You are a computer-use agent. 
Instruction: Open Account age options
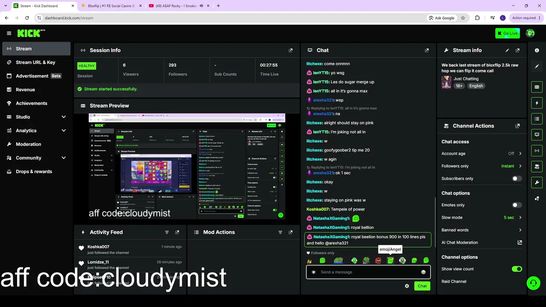(x=482, y=153)
